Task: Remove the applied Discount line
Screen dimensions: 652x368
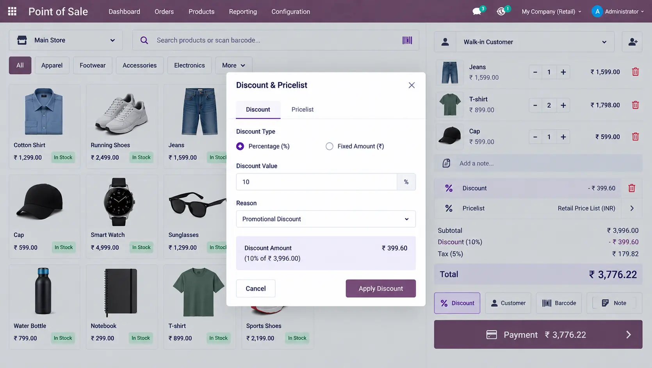Action: point(631,188)
